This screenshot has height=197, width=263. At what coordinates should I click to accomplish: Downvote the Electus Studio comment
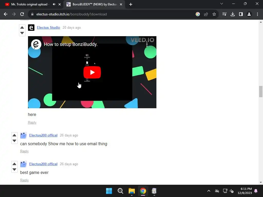pos(22,33)
